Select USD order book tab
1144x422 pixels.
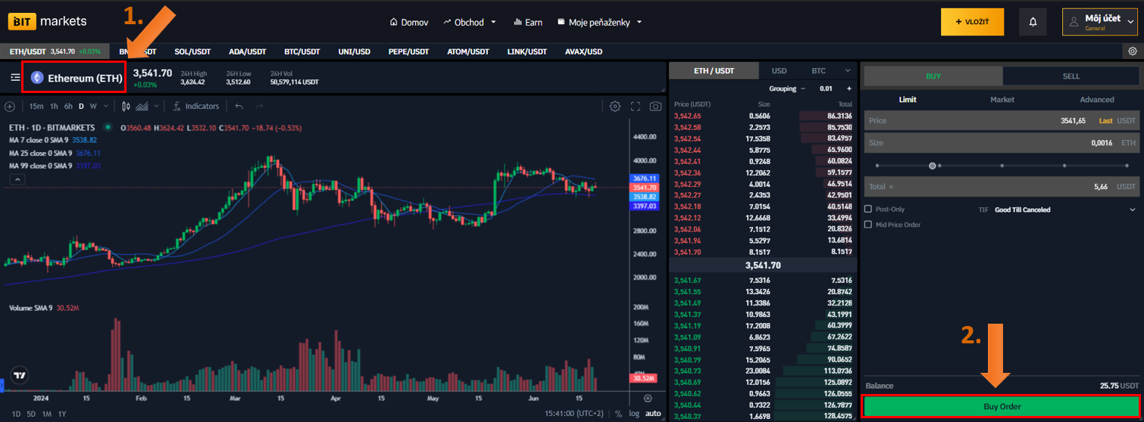pos(779,71)
